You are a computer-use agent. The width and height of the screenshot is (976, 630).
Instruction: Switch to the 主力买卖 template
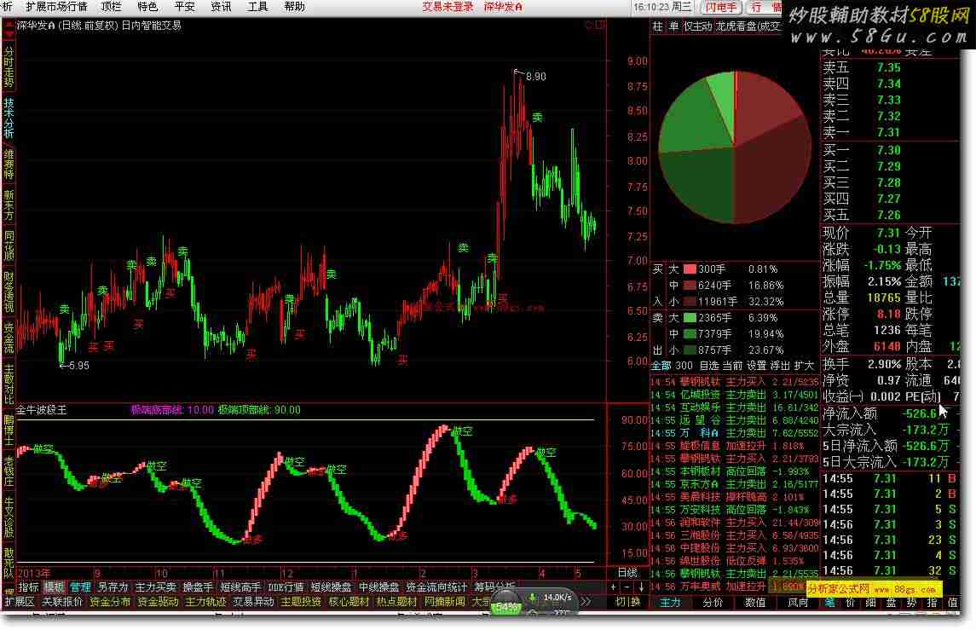coord(156,587)
